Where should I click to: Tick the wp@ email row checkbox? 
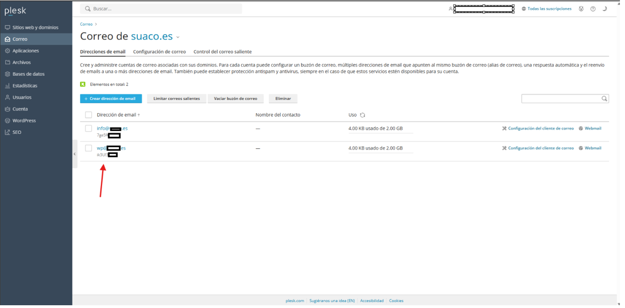88,148
